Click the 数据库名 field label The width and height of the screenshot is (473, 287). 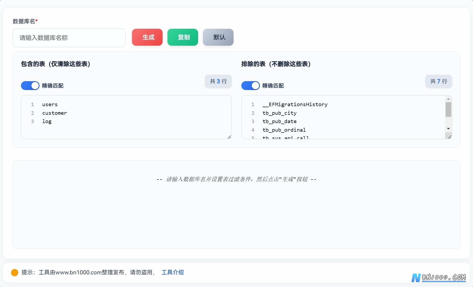[x=25, y=21]
